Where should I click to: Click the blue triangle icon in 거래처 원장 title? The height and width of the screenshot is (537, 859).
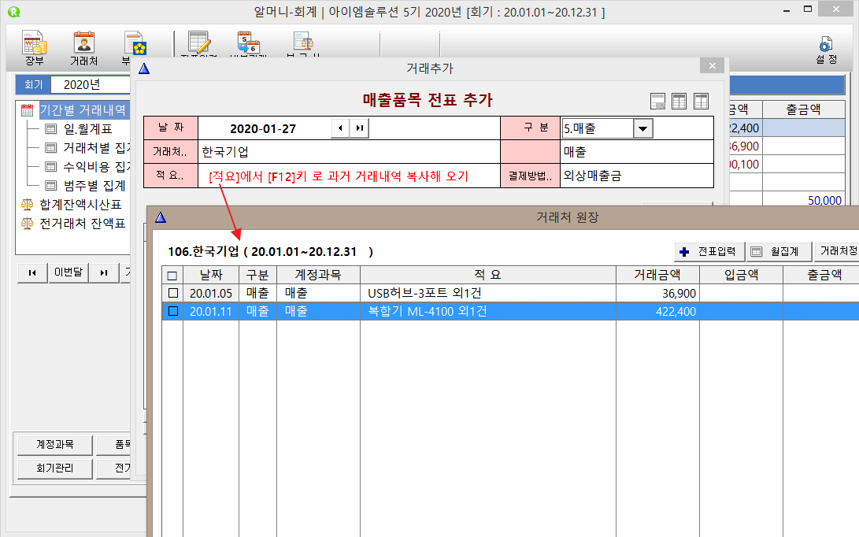(x=161, y=217)
